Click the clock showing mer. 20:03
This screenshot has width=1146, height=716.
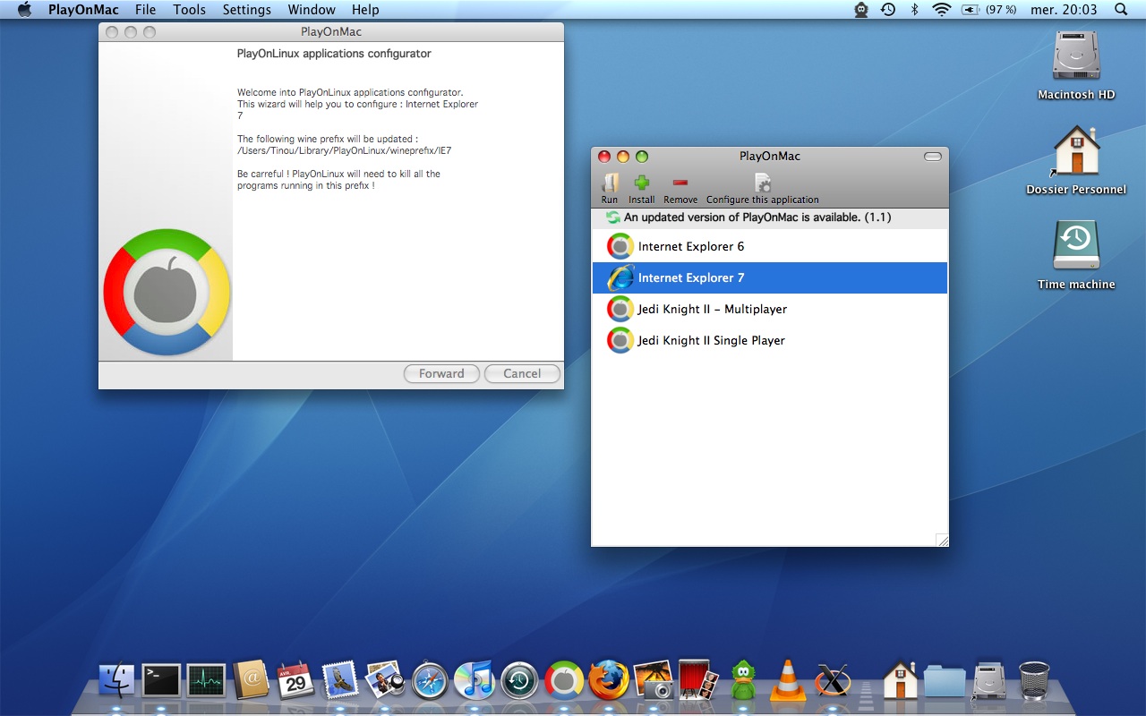(1063, 10)
